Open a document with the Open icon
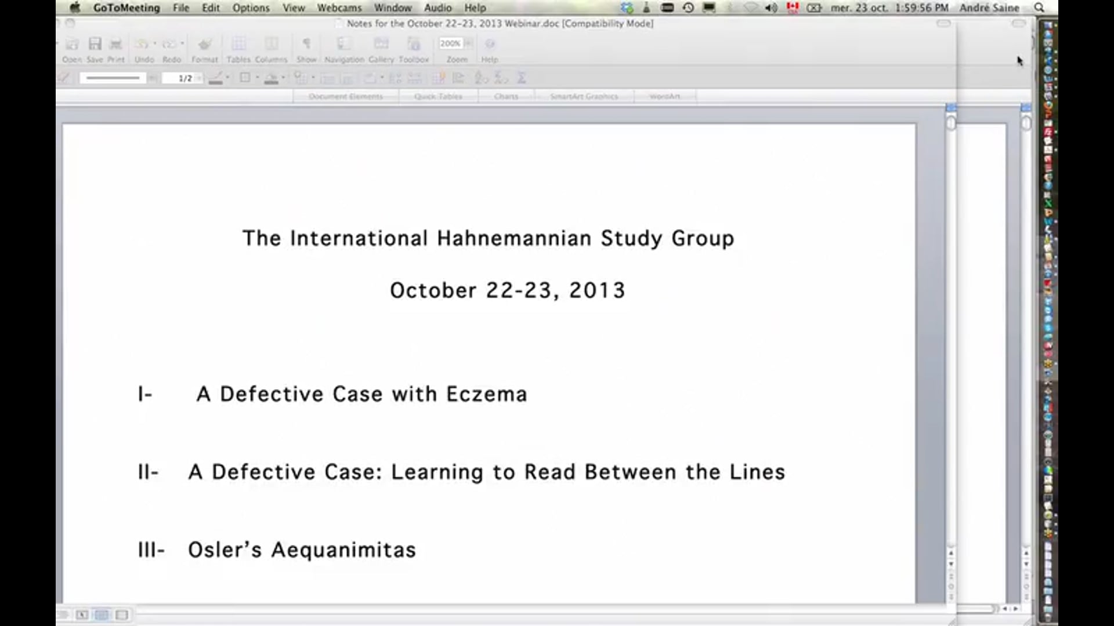1114x626 pixels. click(x=72, y=43)
